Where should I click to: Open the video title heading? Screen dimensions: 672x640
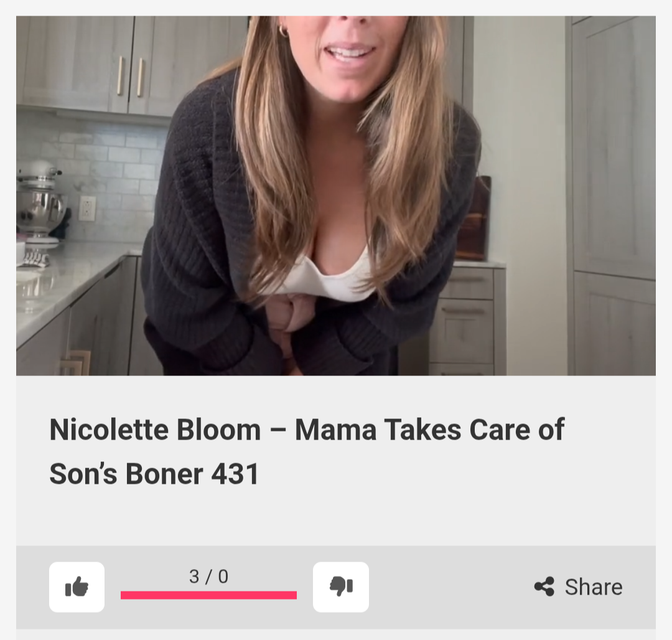coord(307,451)
